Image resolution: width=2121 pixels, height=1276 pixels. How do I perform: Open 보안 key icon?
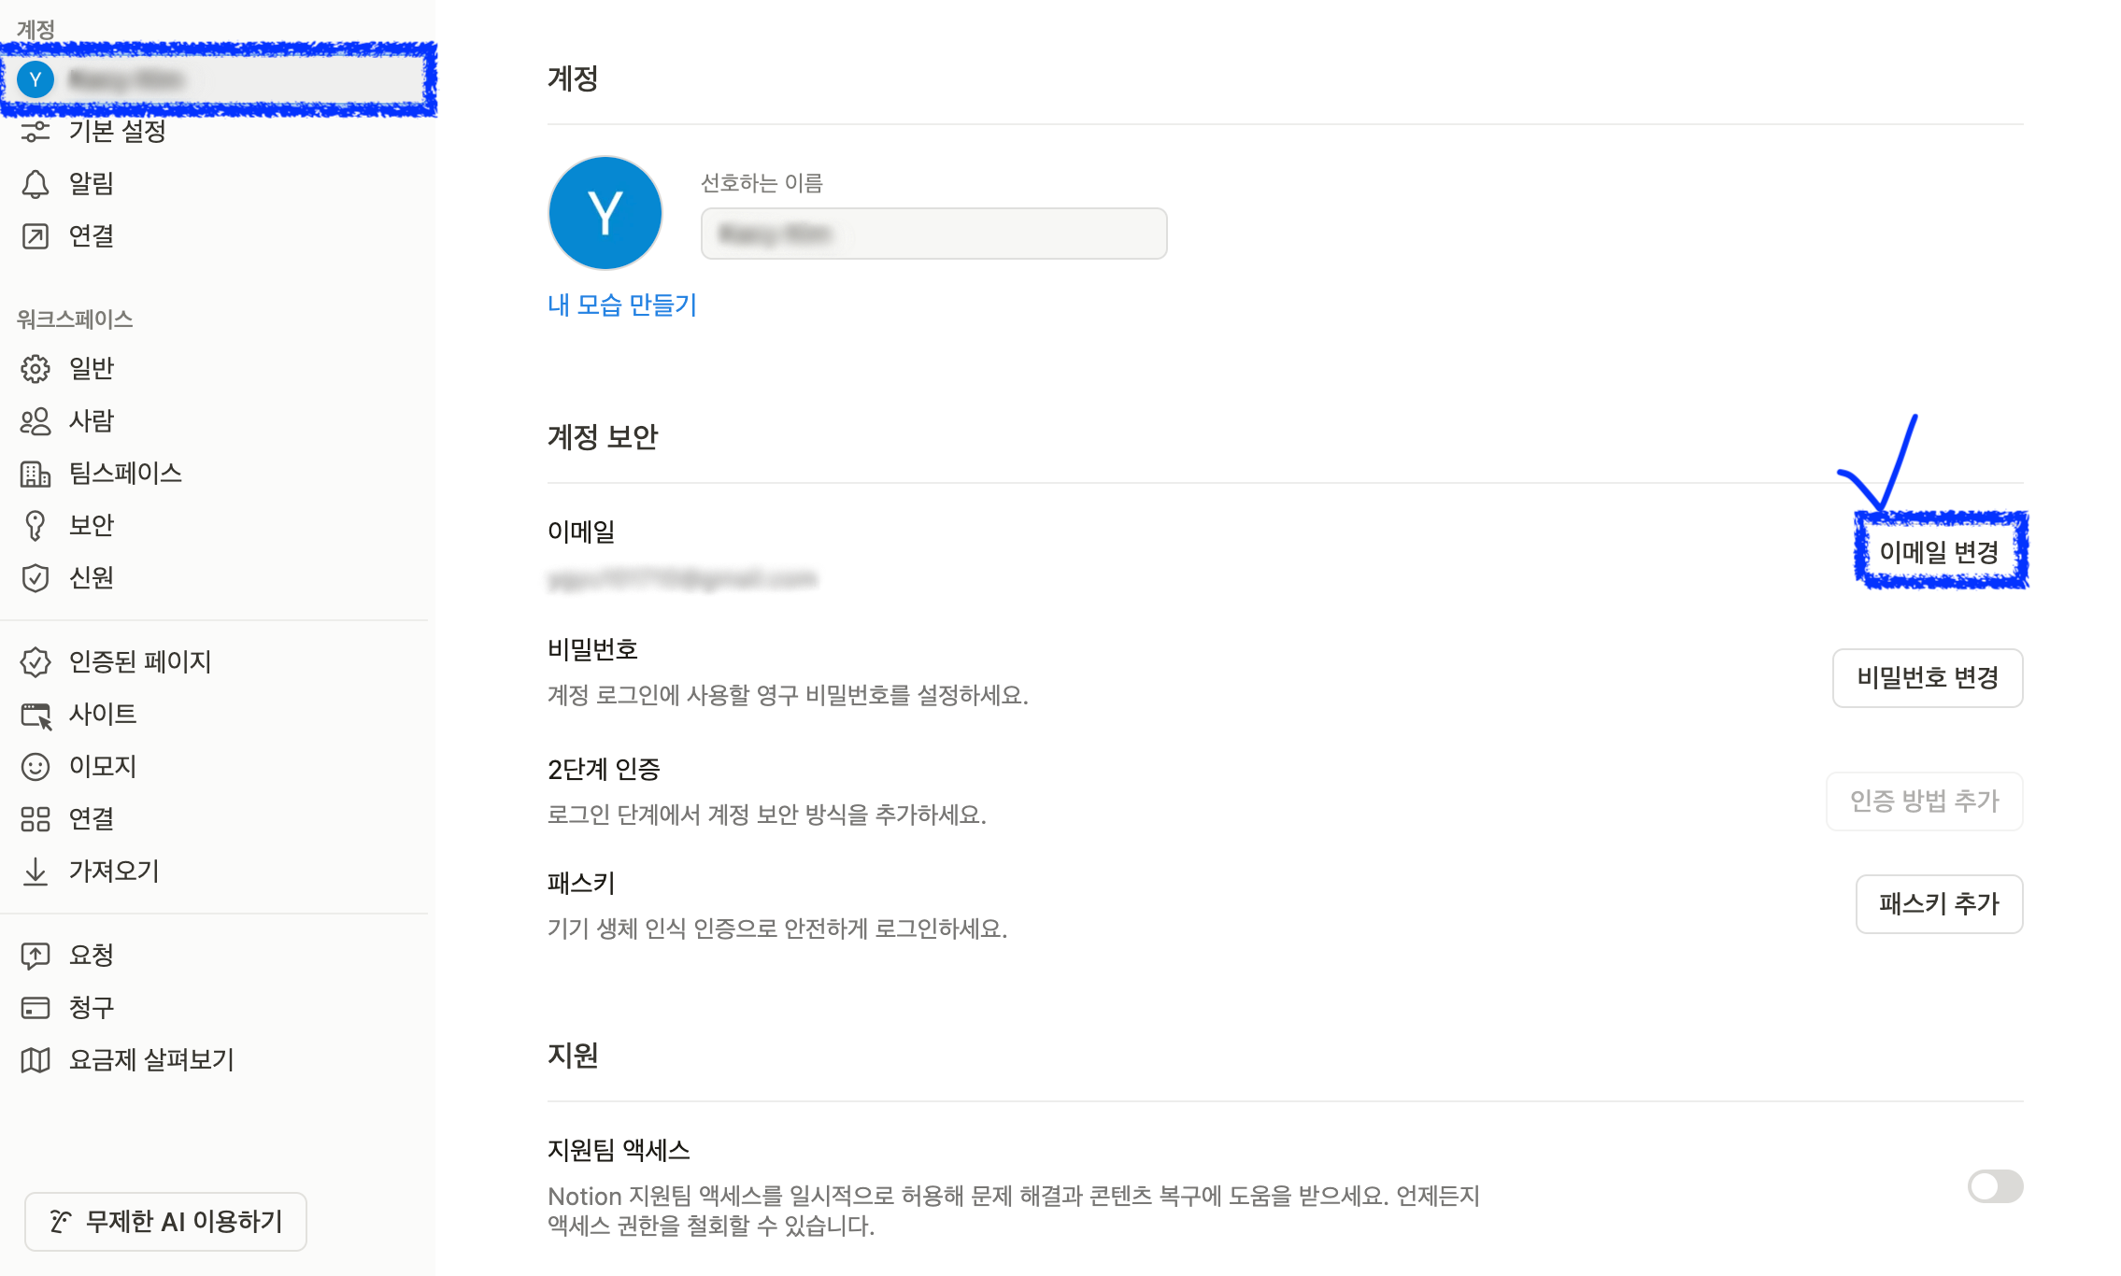[36, 526]
